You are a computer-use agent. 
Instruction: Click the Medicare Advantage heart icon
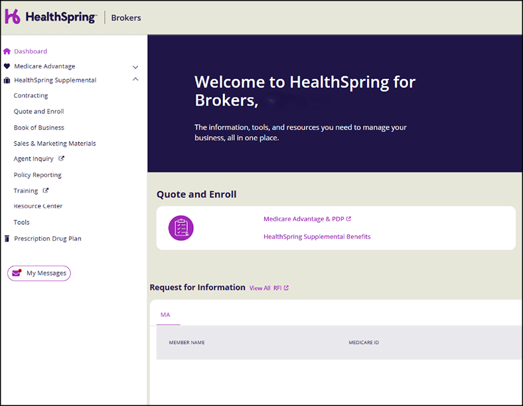(x=7, y=66)
